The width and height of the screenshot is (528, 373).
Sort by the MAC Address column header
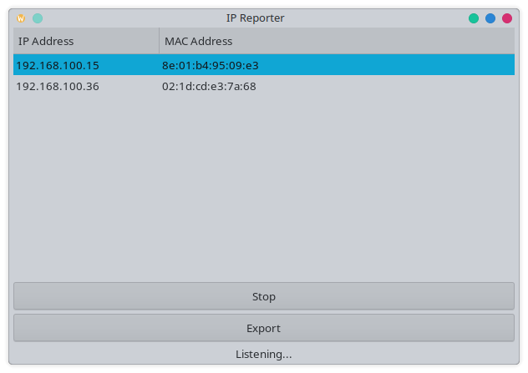click(337, 41)
